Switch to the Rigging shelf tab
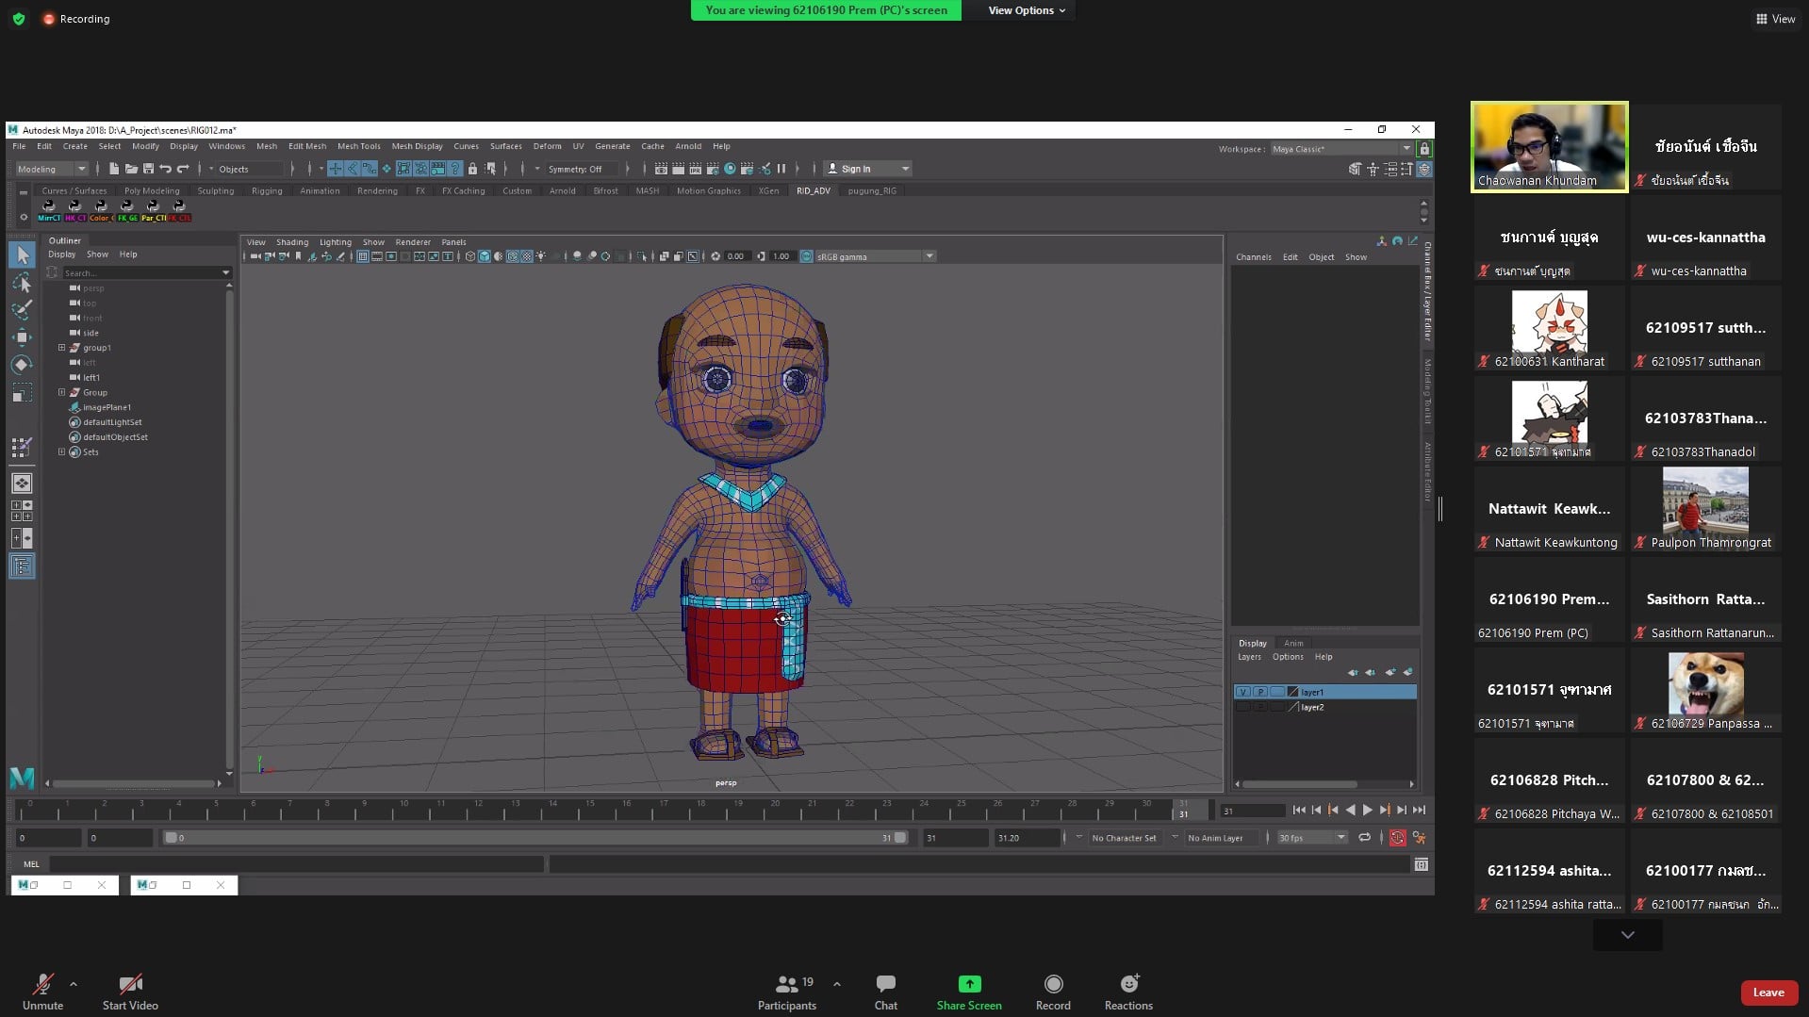The width and height of the screenshot is (1809, 1017). tap(267, 190)
